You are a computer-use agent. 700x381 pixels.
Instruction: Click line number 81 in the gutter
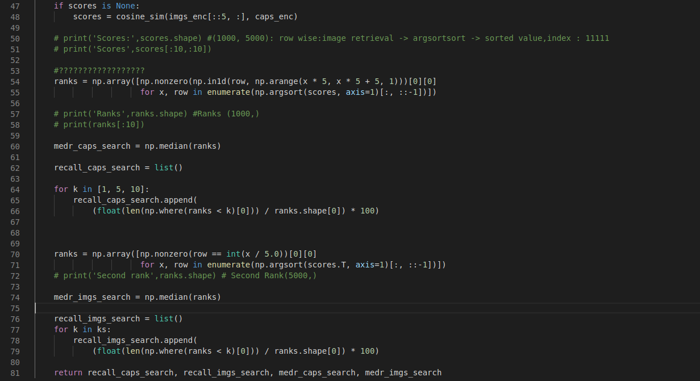(15, 372)
